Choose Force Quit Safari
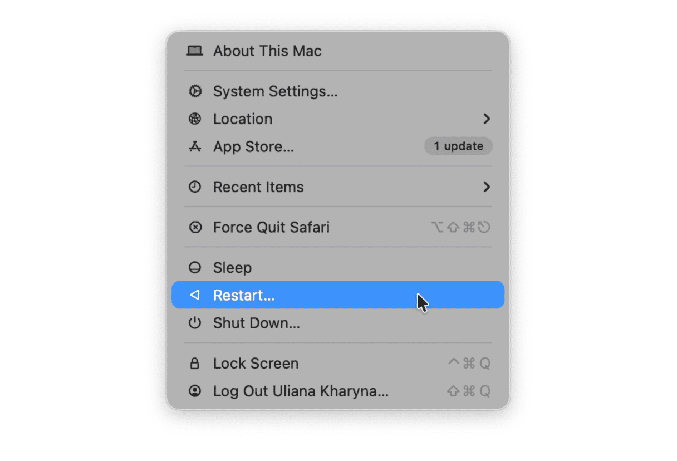677x461 pixels. [x=271, y=227]
